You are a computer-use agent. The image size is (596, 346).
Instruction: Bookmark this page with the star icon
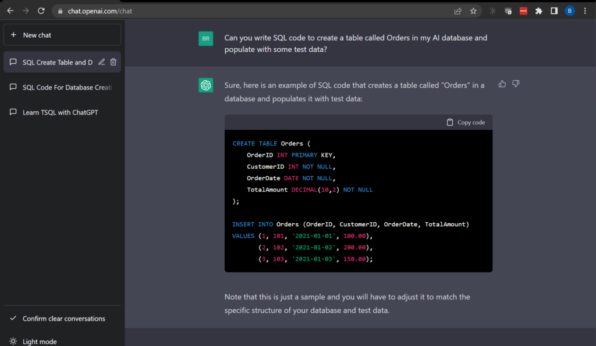coord(473,10)
